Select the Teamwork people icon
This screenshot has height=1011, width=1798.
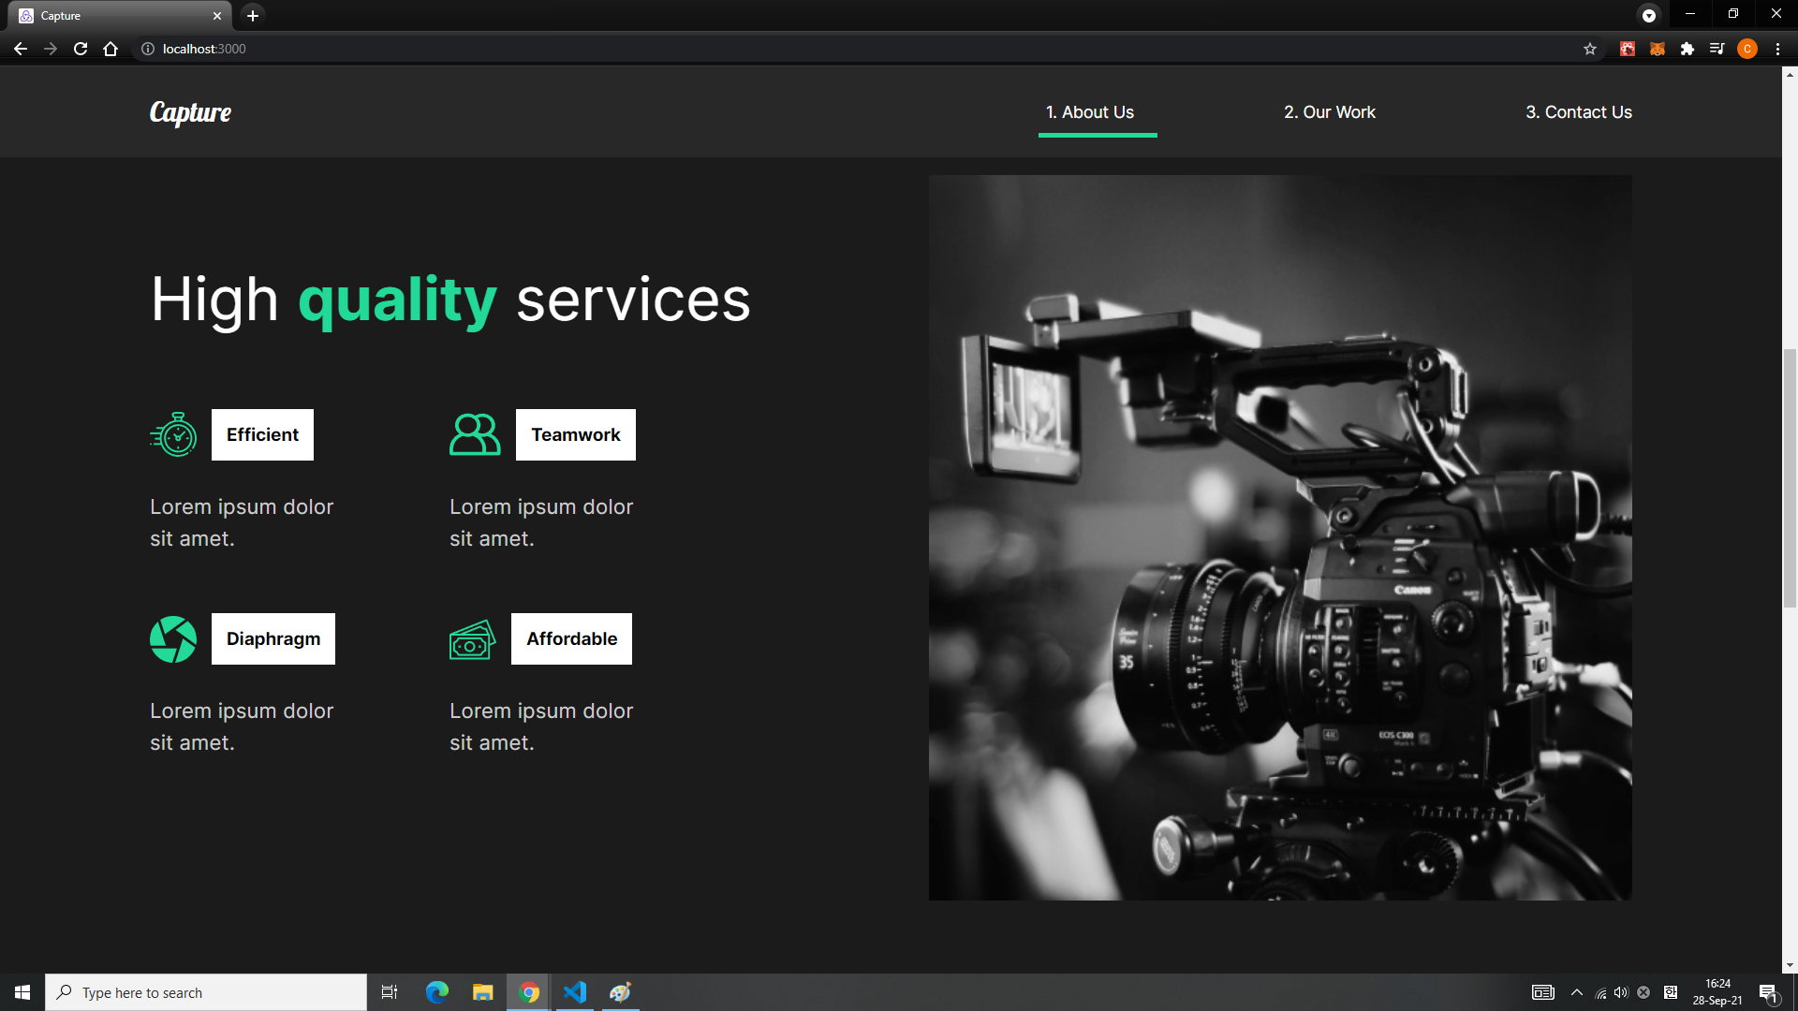(x=475, y=434)
